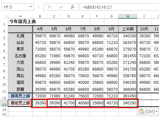Click the 4月 header cell
Image resolution: width=159 pixels, height=117 pixels.
(x=40, y=29)
